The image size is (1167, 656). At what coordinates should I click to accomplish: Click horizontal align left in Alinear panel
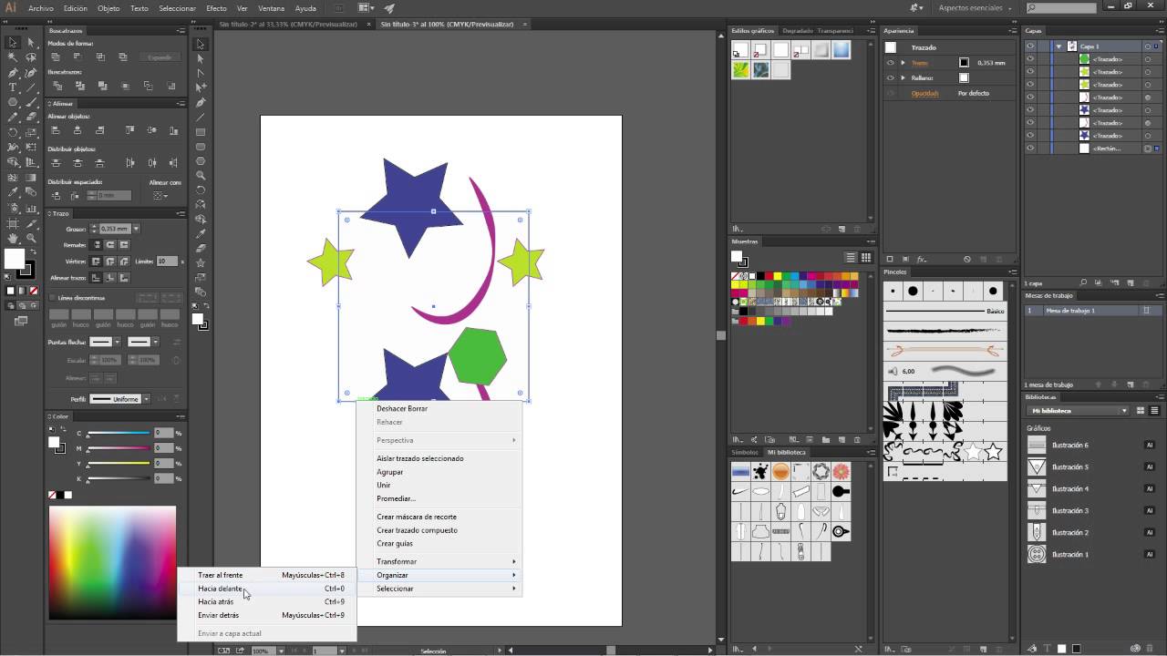(56, 130)
